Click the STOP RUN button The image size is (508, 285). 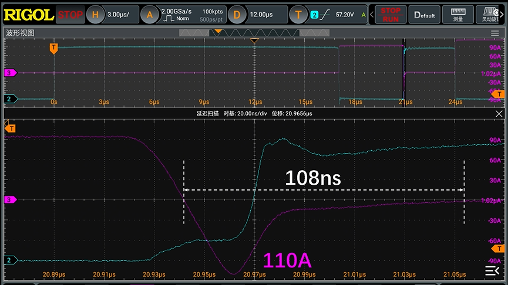pyautogui.click(x=391, y=15)
